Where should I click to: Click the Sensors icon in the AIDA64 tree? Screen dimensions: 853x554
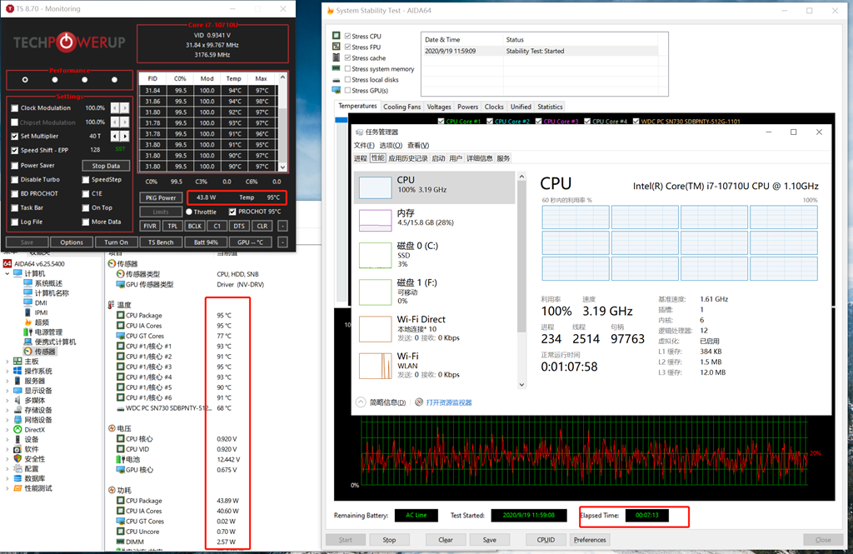pos(27,352)
